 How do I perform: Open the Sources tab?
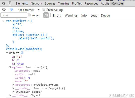click(x=50, y=4)
